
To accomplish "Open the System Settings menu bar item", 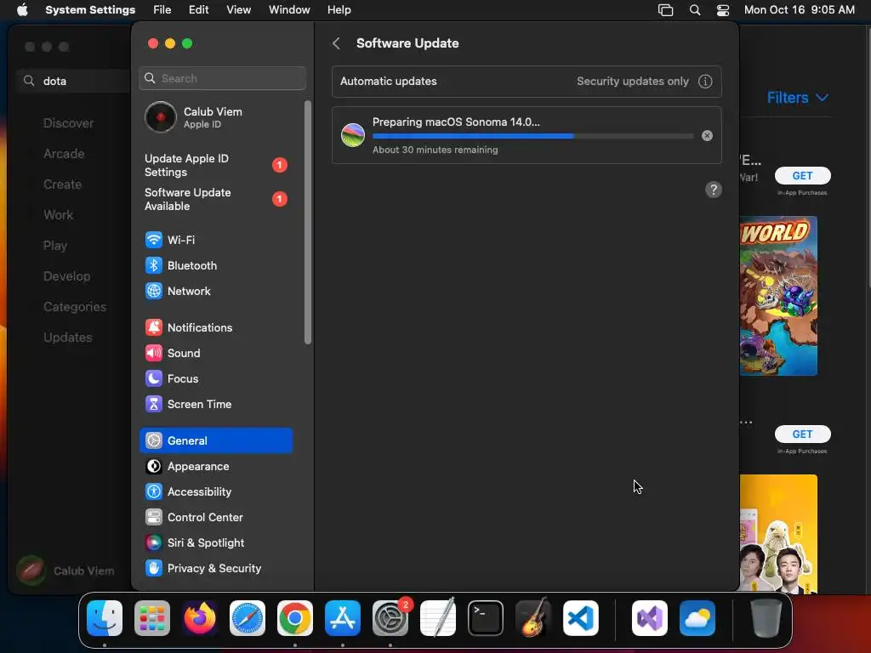I will pos(90,10).
